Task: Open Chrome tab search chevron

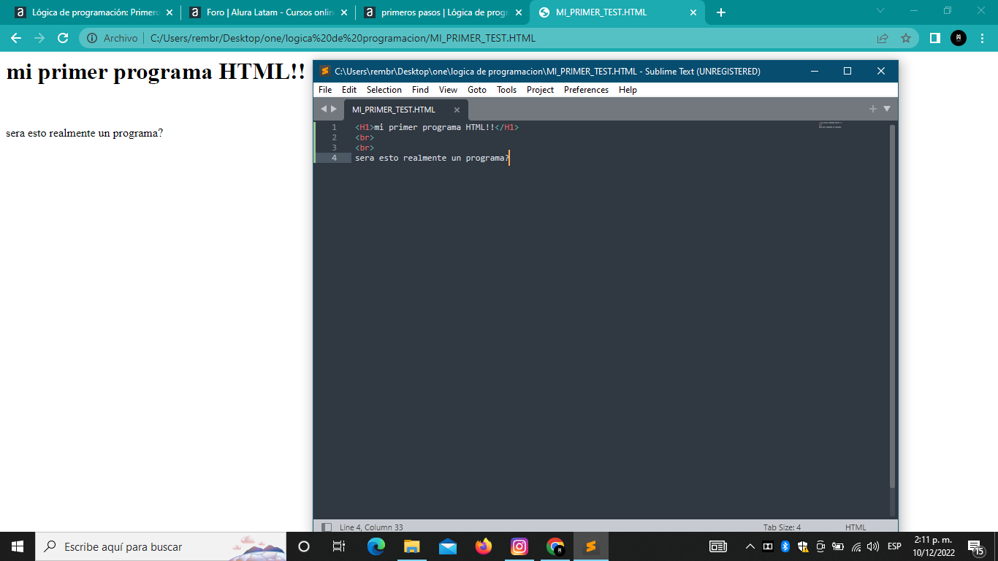Action: click(x=880, y=10)
